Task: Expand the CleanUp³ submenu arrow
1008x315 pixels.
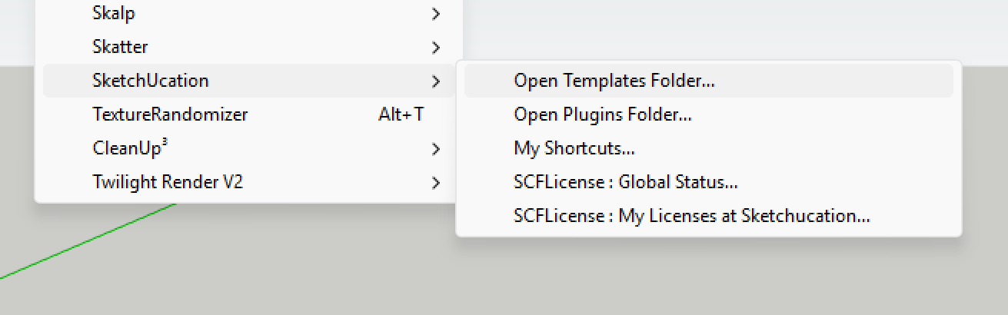Action: click(436, 148)
